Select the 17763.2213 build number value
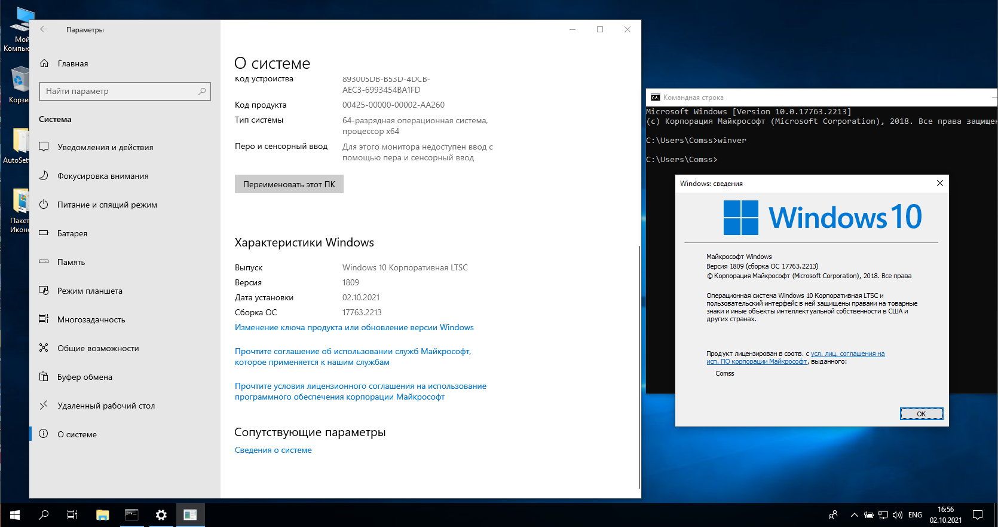Image resolution: width=998 pixels, height=527 pixels. pyautogui.click(x=362, y=312)
